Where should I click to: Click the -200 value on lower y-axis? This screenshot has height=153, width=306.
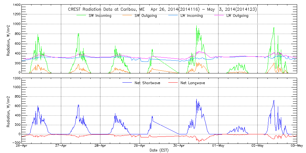pyautogui.click(x=17, y=143)
